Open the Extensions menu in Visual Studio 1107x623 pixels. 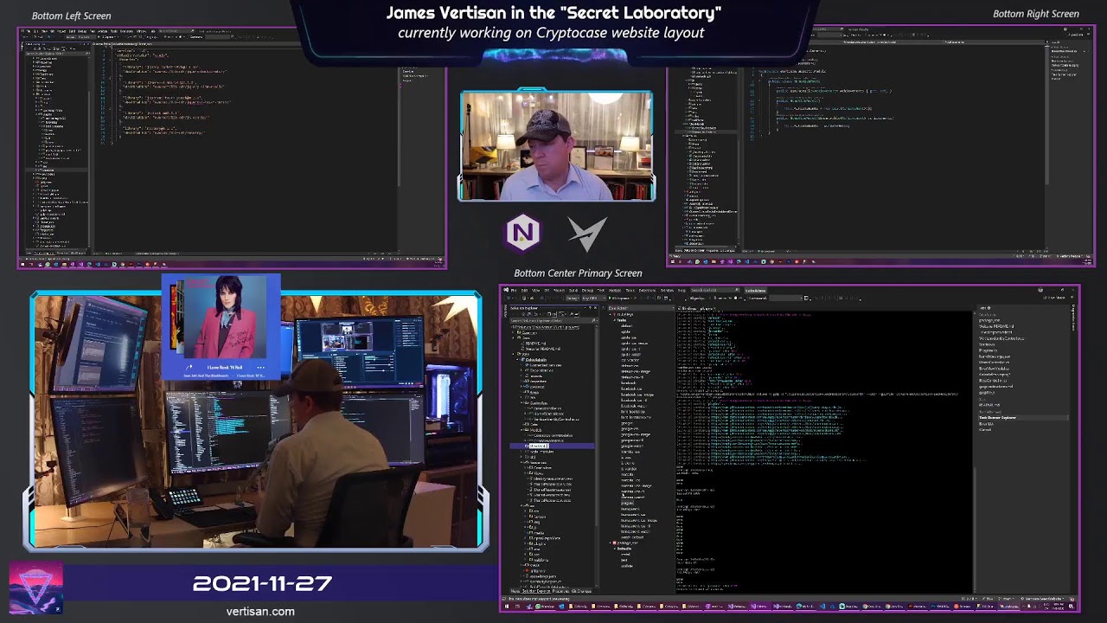coord(646,290)
